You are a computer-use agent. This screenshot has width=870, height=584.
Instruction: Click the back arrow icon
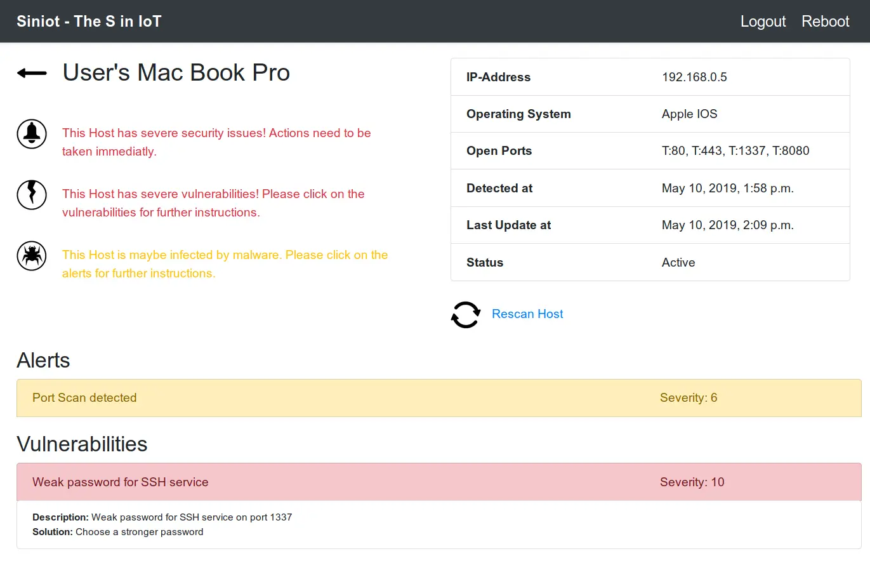[32, 73]
